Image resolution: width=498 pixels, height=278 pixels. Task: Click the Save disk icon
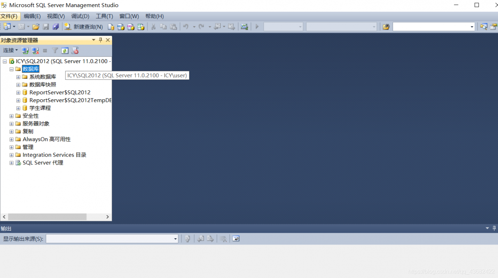(x=46, y=26)
